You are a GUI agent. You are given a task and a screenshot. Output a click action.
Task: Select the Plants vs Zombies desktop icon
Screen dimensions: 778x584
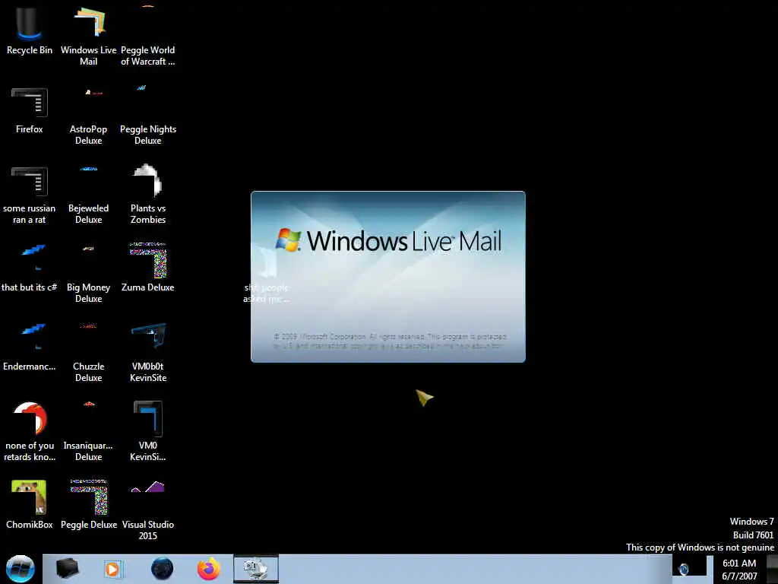tap(148, 194)
